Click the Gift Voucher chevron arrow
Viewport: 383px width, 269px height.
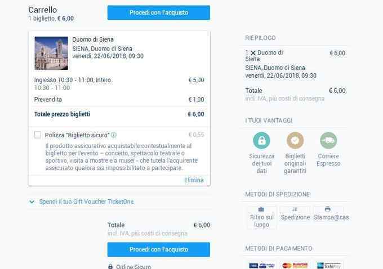(32, 201)
